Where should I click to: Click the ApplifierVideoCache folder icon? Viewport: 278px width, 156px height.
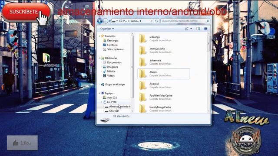pyautogui.click(x=142, y=97)
